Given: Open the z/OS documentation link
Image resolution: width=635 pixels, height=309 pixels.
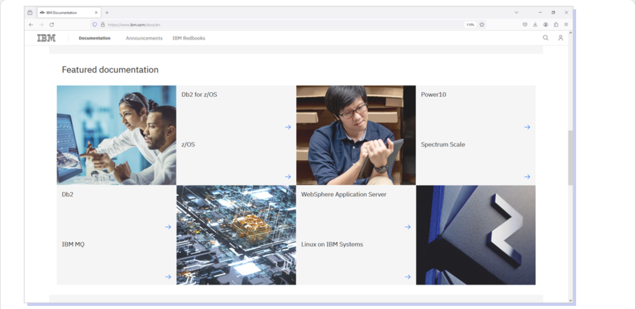Looking at the screenshot, I should 188,144.
